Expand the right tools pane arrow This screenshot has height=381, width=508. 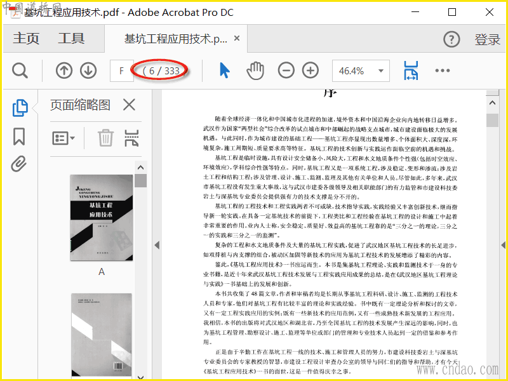pos(504,245)
